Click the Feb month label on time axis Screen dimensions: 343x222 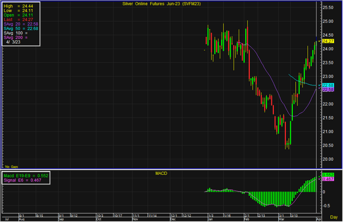click(x=246, y=219)
